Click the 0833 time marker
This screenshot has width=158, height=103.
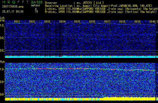(47, 22)
